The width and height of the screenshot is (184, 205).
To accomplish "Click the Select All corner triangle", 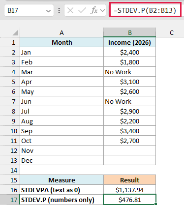I will tap(16, 32).
